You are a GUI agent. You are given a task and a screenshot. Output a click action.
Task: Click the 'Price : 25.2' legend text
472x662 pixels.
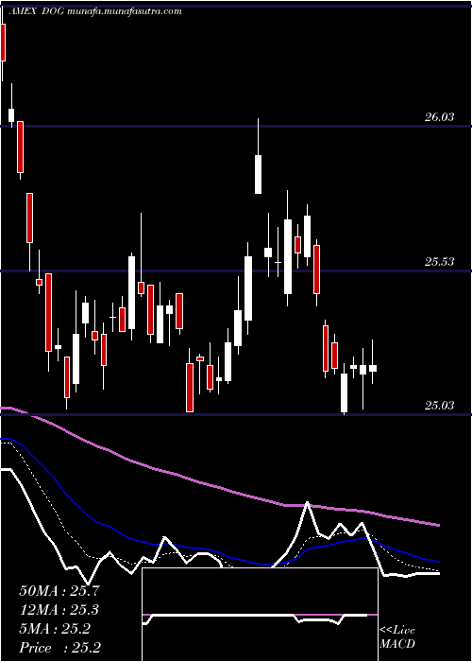coord(59,648)
